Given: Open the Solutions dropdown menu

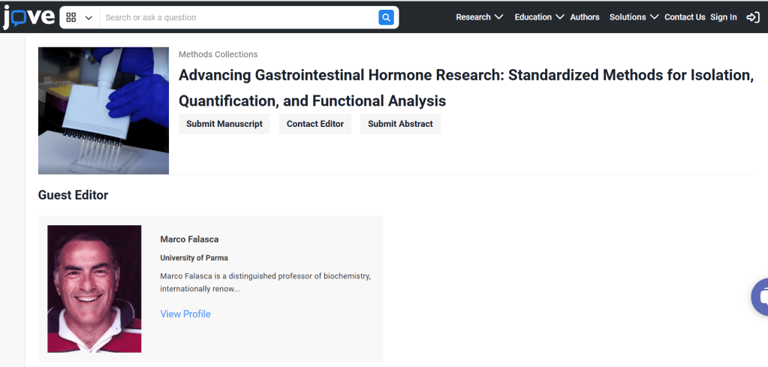Looking at the screenshot, I should pyautogui.click(x=634, y=17).
